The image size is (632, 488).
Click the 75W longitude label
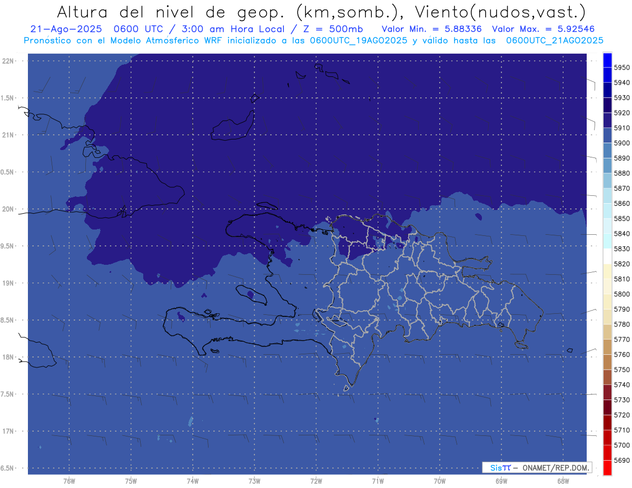tap(131, 481)
